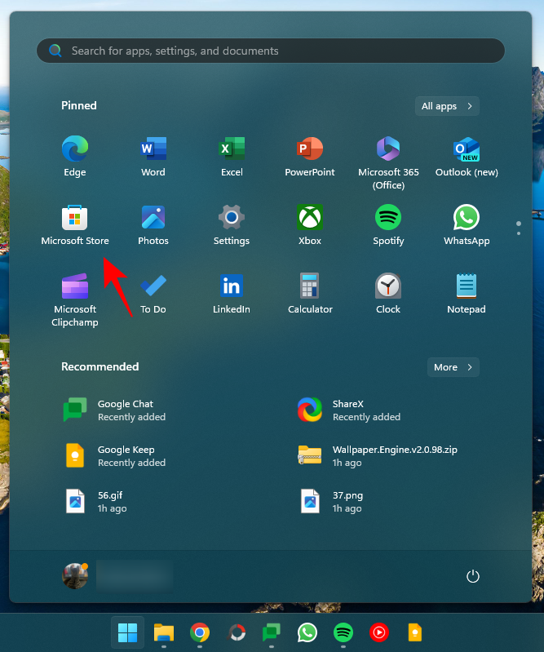The image size is (544, 652).
Task: Switch to WhatsApp on the taskbar
Action: click(307, 633)
